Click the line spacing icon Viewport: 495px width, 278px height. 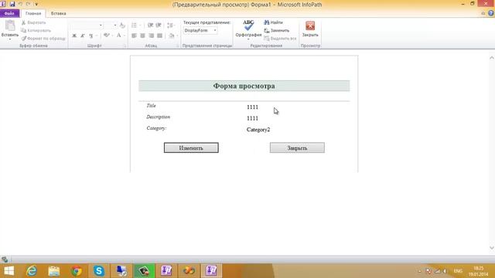tap(170, 25)
